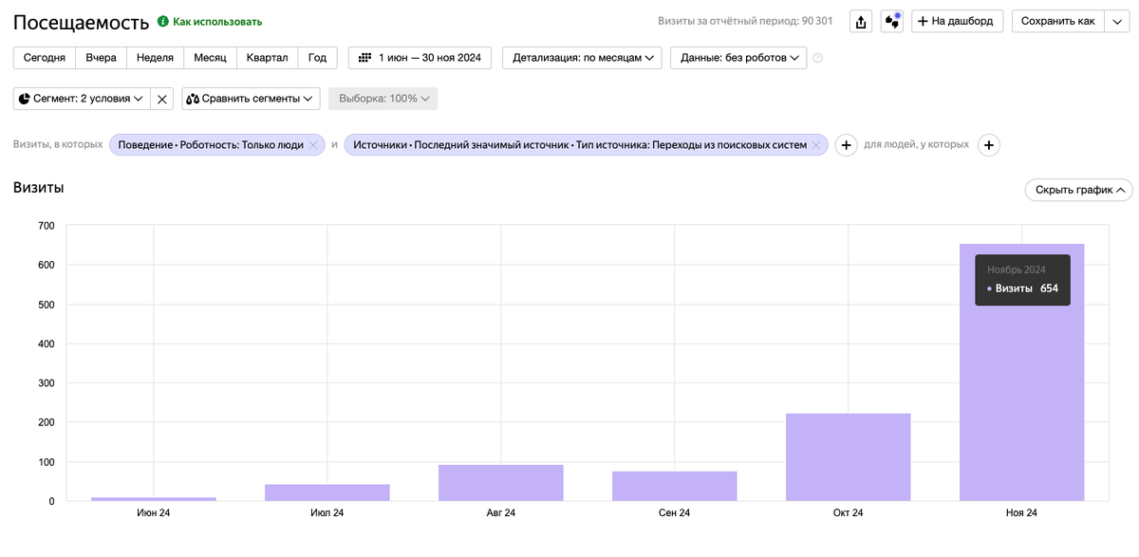Open 'Данные: без роботов' dropdown
The image size is (1139, 557).
click(x=738, y=58)
